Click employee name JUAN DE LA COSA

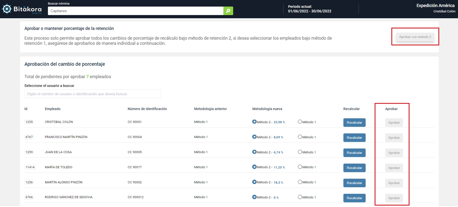pyautogui.click(x=58, y=152)
